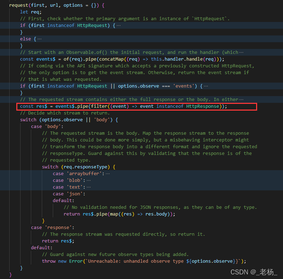
Task: Expand the folded 'else {' block ellipsis
Action: tap(40, 39)
